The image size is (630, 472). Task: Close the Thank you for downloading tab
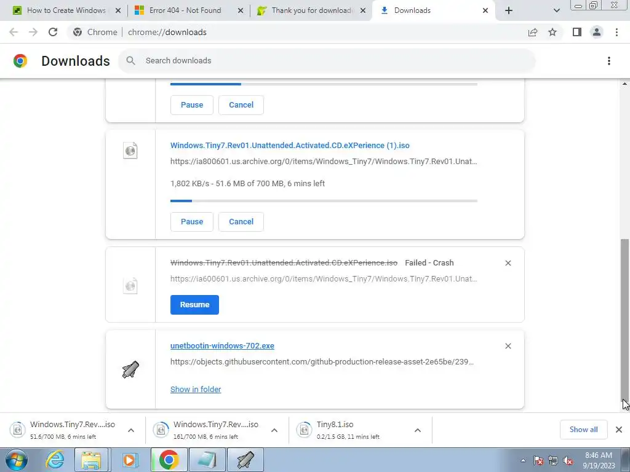(363, 10)
